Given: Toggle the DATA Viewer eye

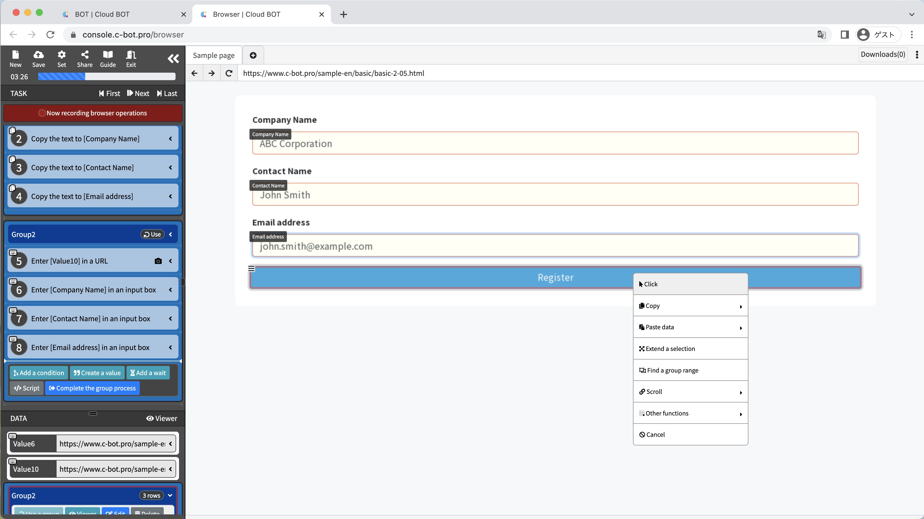Looking at the screenshot, I should (x=161, y=418).
